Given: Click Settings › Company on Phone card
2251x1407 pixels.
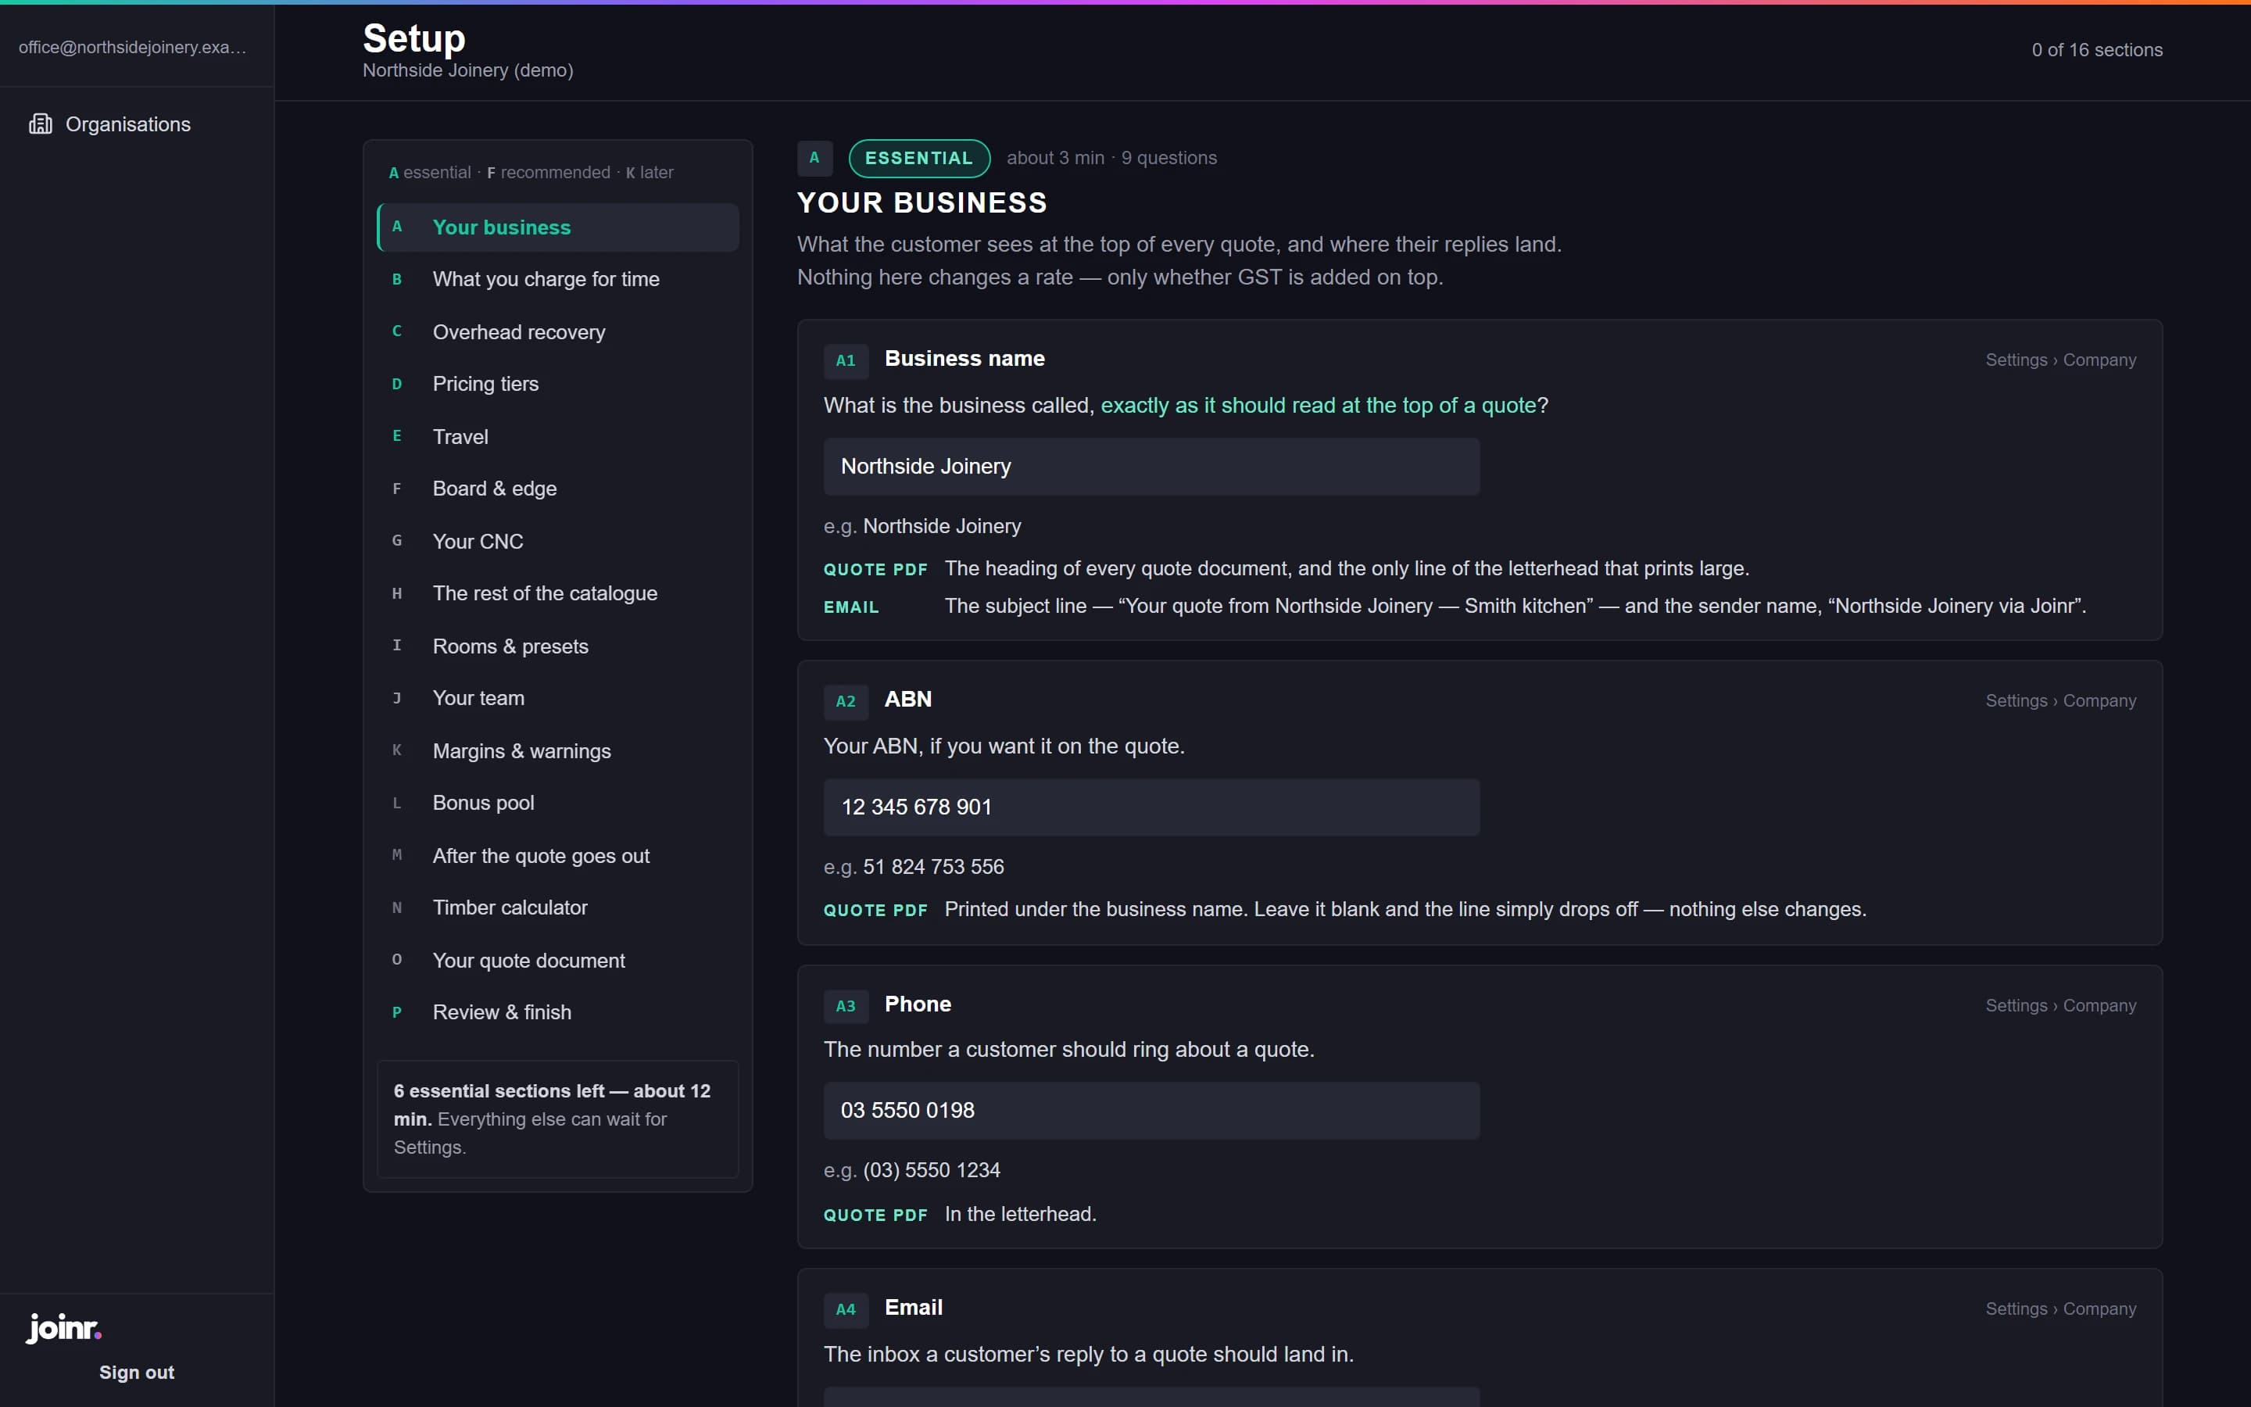Looking at the screenshot, I should pyautogui.click(x=2060, y=1006).
